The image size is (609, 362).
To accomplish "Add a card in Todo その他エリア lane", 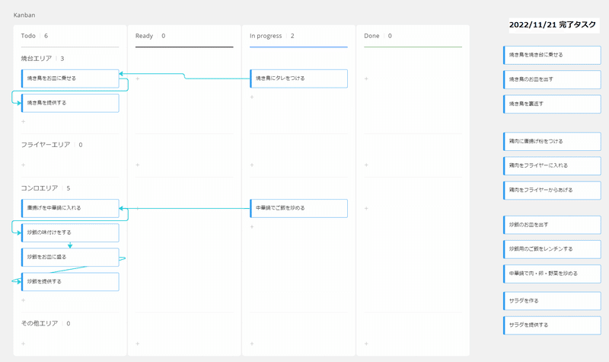I will pyautogui.click(x=23, y=344).
